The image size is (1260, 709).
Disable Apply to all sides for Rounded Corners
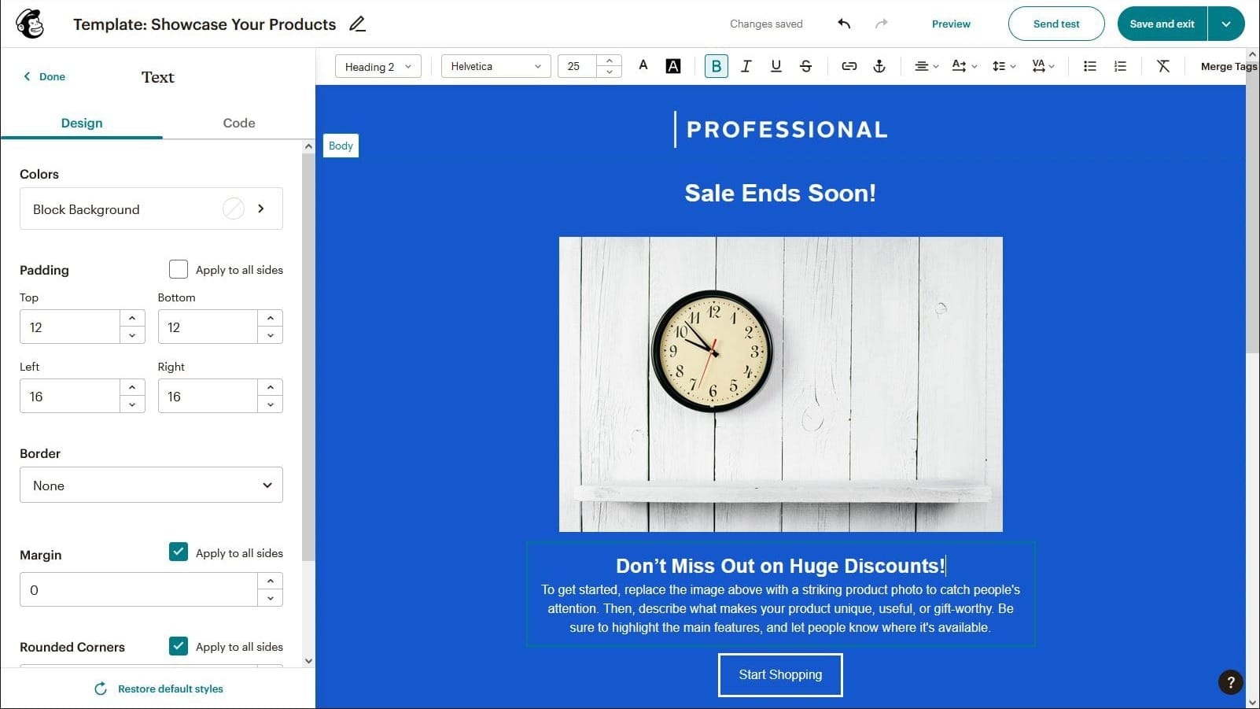[x=179, y=646]
